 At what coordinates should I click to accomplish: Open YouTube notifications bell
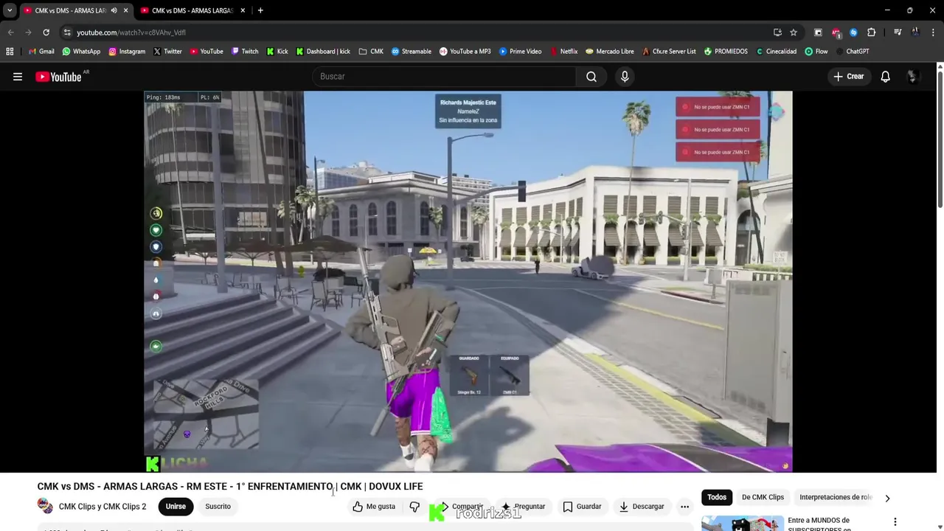[x=885, y=77]
